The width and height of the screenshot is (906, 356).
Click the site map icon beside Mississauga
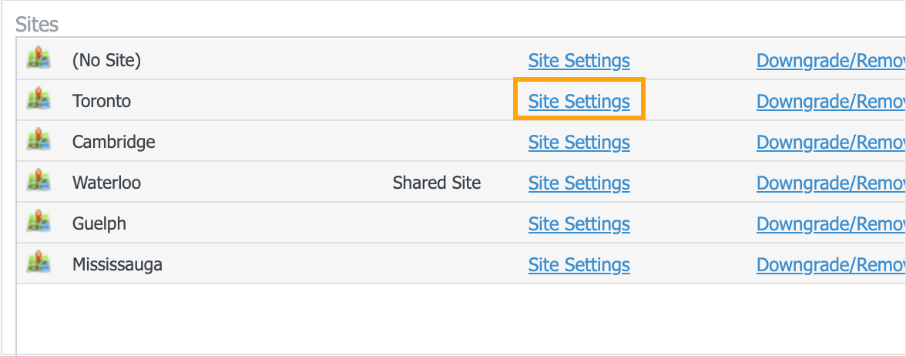pyautogui.click(x=39, y=264)
